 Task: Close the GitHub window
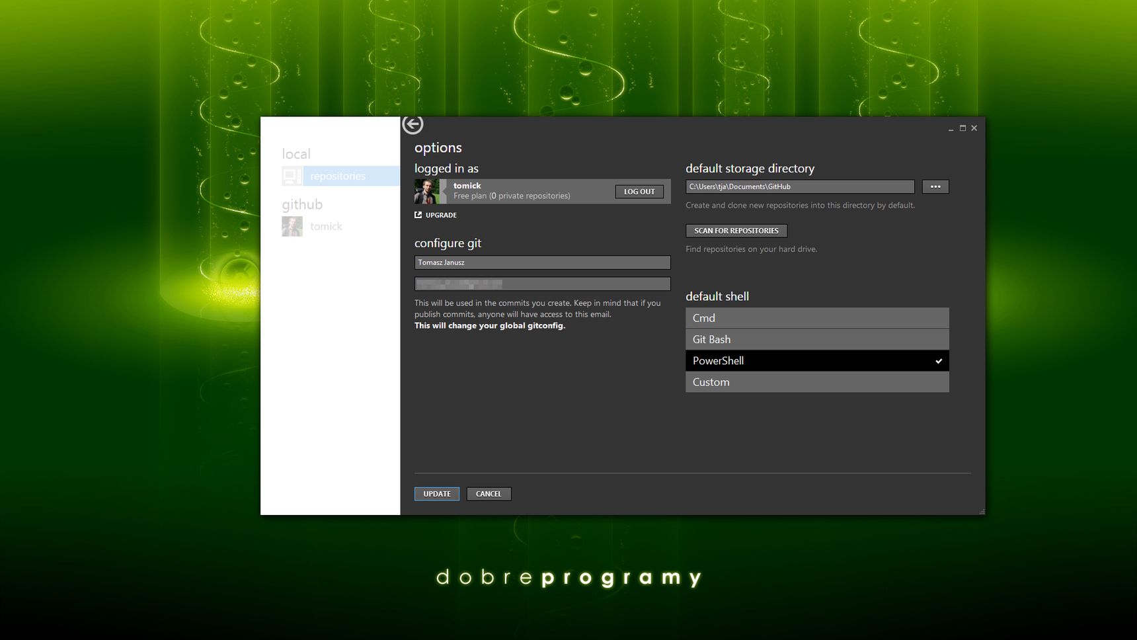[x=974, y=128]
